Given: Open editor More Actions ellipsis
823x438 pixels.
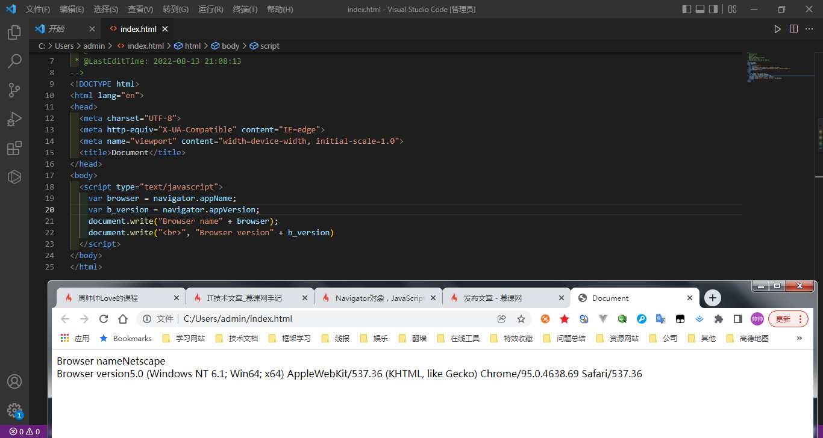Looking at the screenshot, I should pos(810,29).
